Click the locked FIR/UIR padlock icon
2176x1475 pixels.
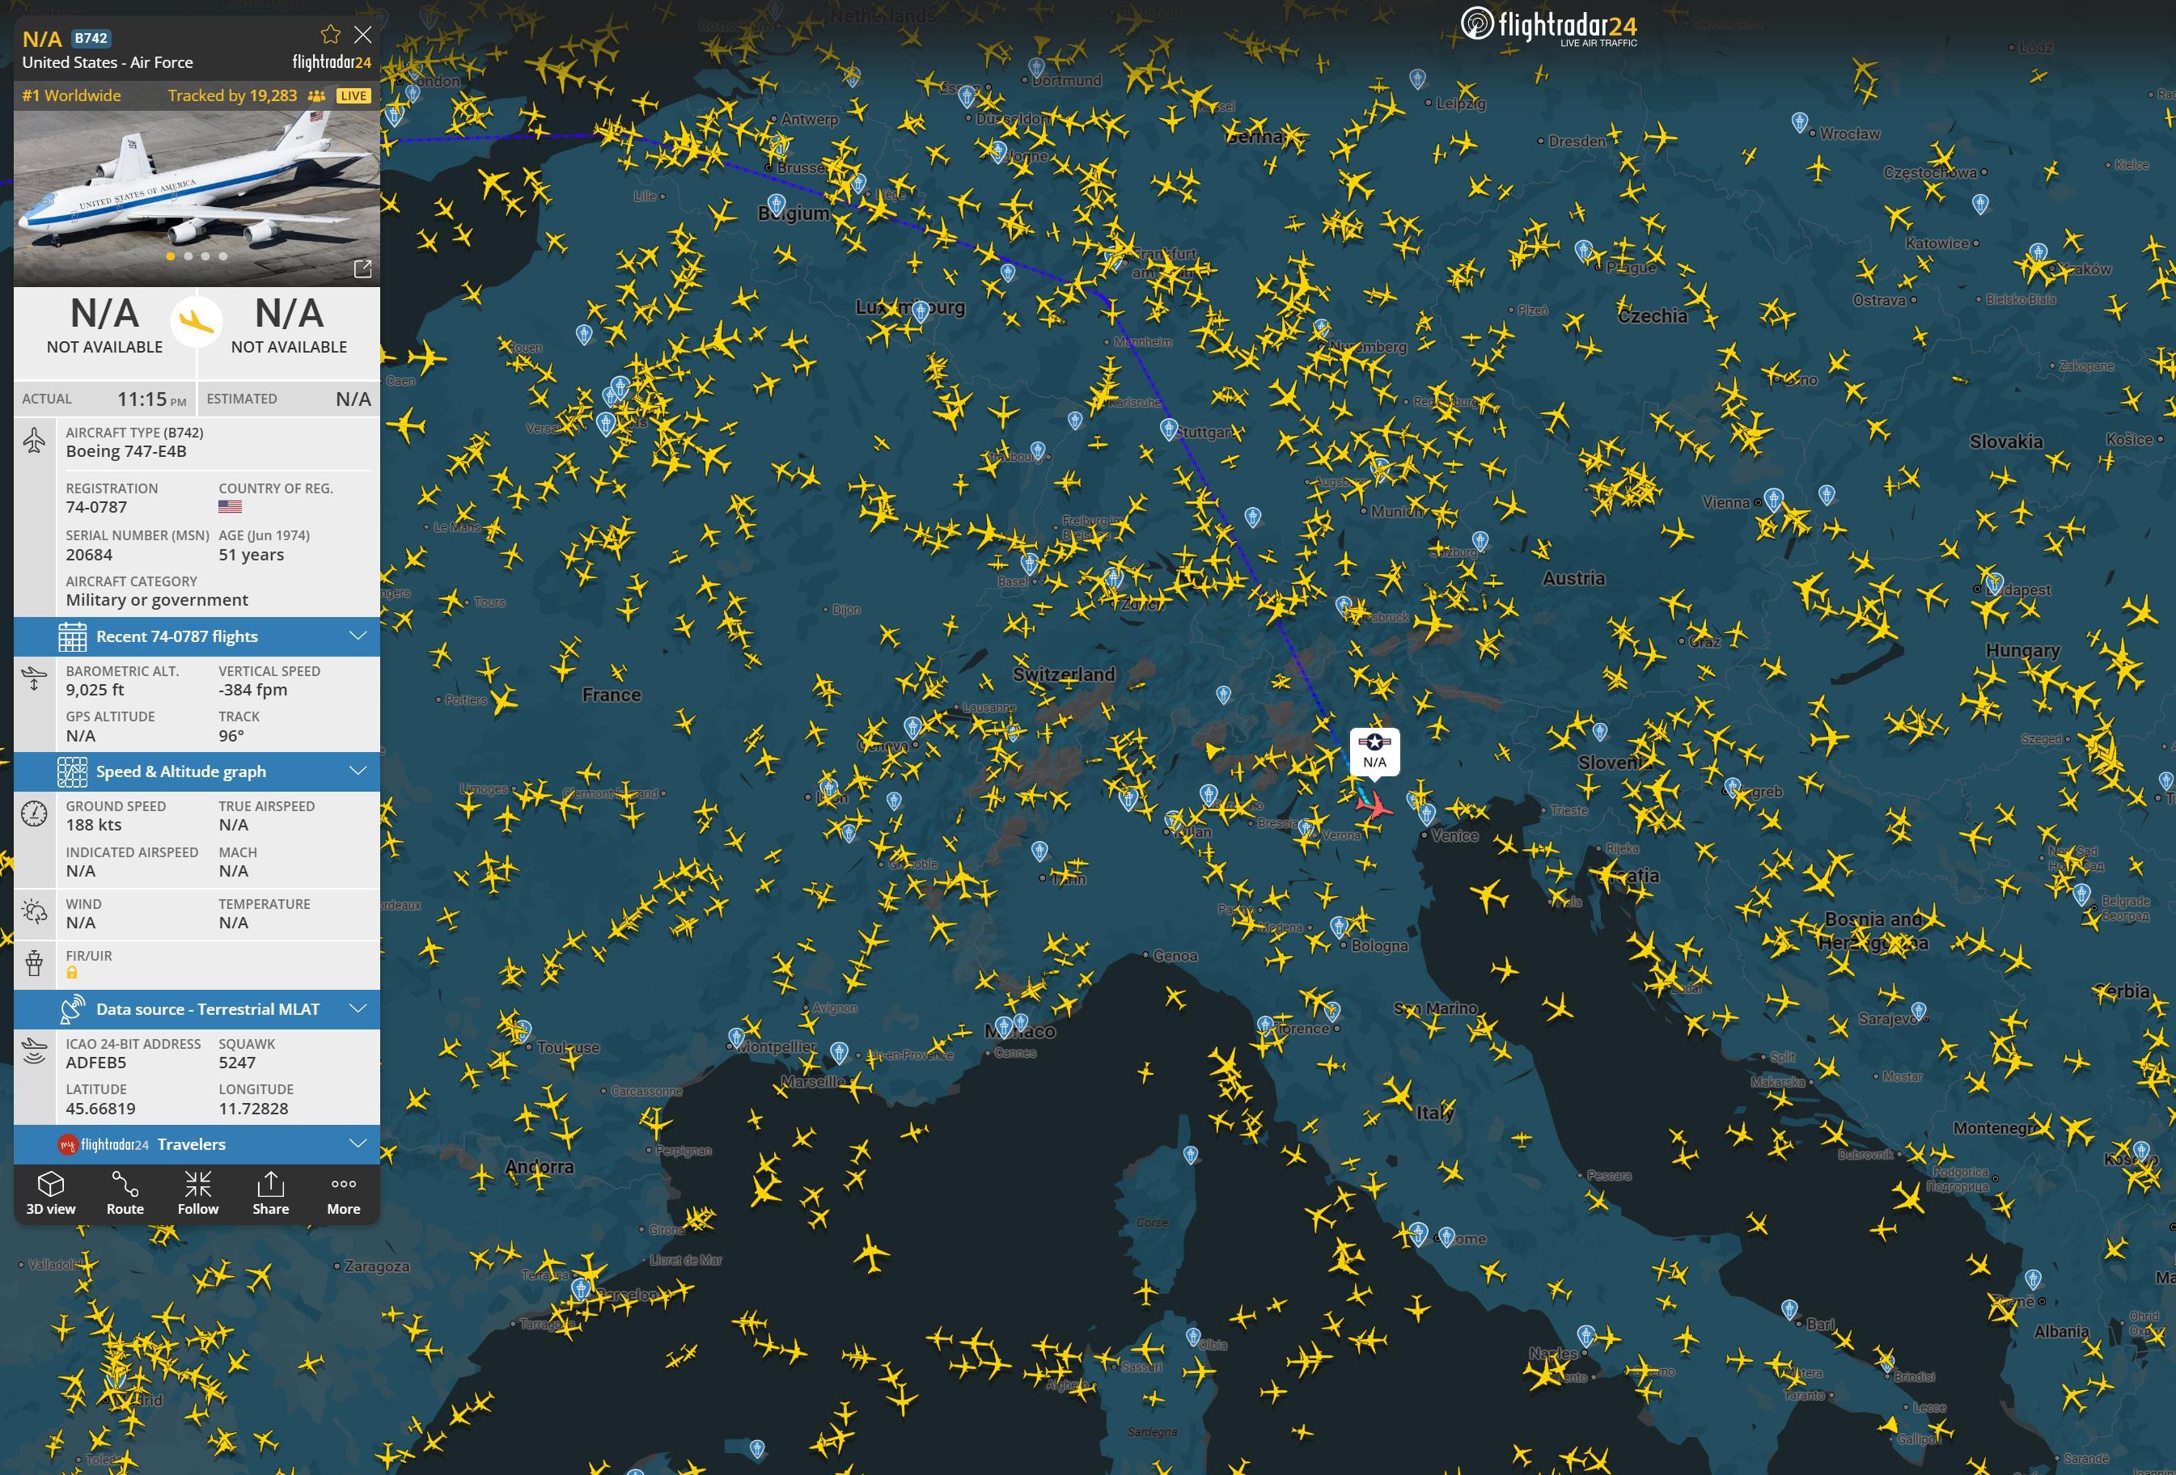coord(72,974)
